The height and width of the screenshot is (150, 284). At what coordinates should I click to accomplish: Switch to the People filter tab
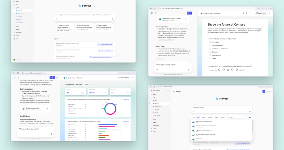click(203, 117)
